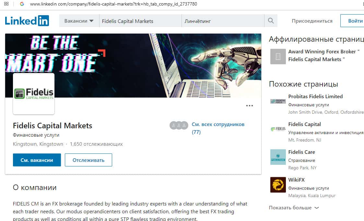Click the Fidelis Capital Markets logo
The width and height of the screenshot is (364, 221).
click(34, 94)
